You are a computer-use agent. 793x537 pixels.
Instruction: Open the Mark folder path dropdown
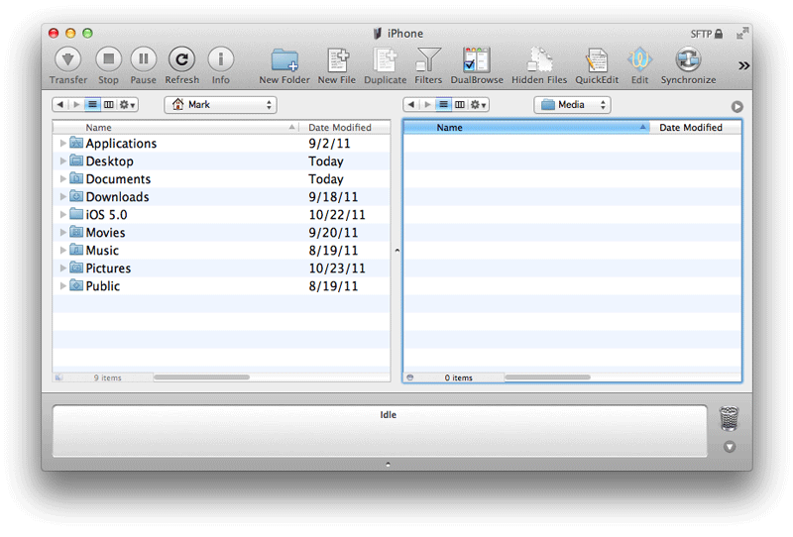[x=220, y=104]
